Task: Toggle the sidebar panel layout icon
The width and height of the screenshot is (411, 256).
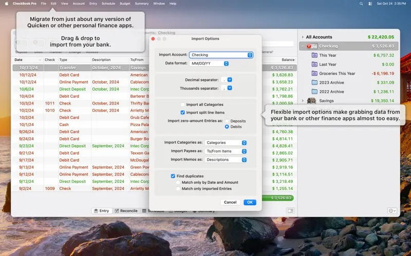Action: (x=290, y=211)
